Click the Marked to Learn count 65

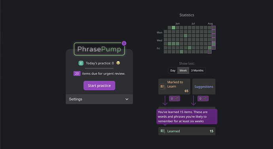(x=186, y=91)
